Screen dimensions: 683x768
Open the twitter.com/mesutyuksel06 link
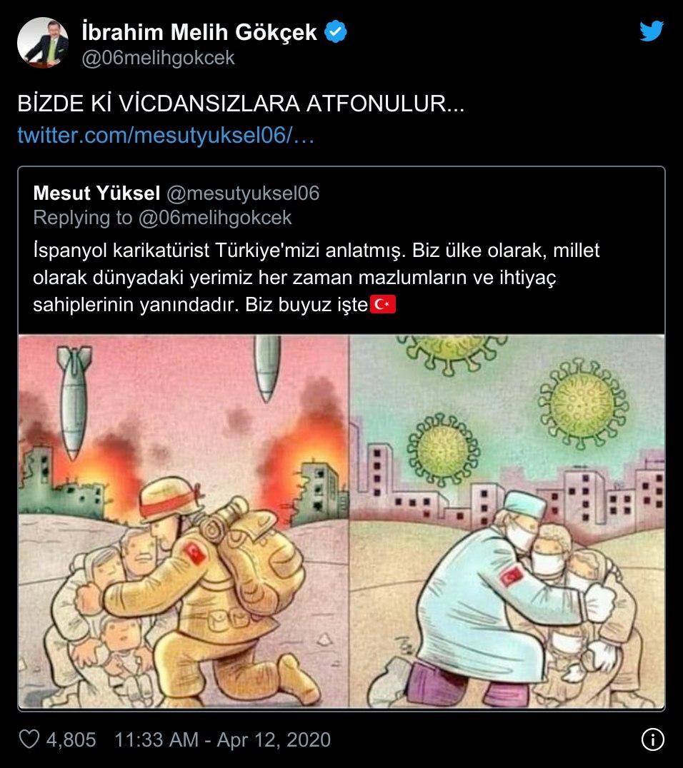166,135
